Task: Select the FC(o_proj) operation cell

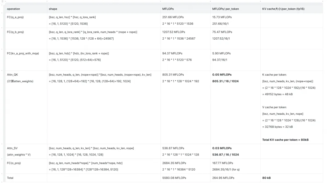Action: point(26,166)
